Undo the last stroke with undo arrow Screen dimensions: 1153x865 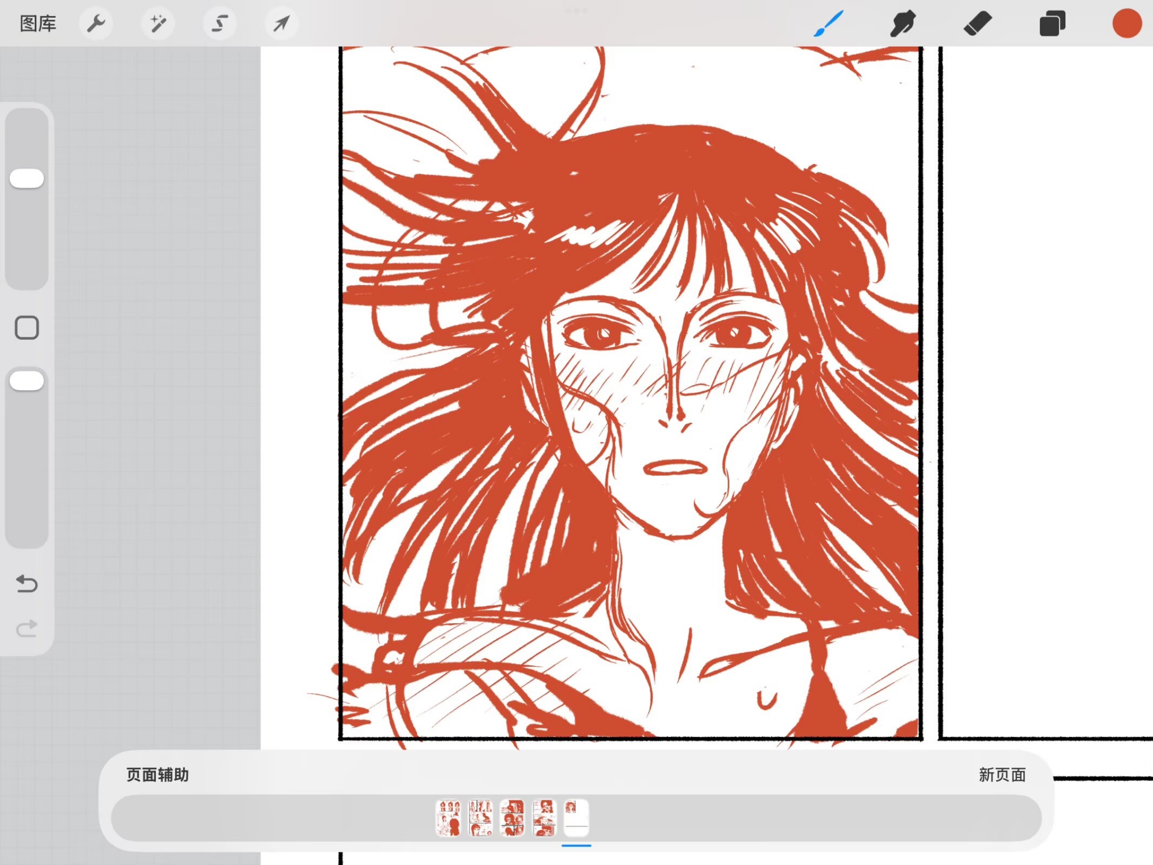click(27, 584)
